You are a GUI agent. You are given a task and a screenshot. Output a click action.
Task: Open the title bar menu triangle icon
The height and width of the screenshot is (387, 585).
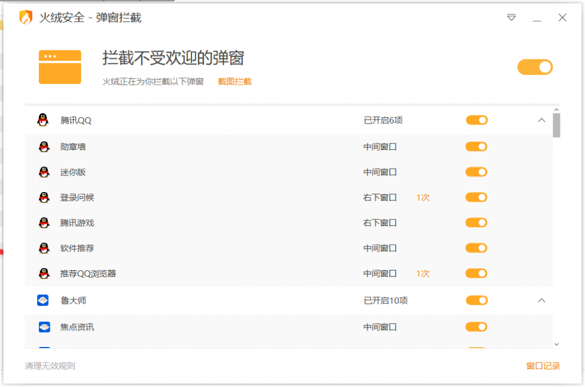point(511,18)
